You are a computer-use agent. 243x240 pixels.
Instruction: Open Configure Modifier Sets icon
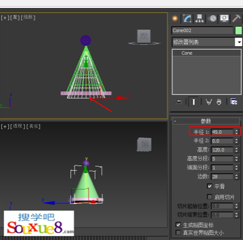234,101
